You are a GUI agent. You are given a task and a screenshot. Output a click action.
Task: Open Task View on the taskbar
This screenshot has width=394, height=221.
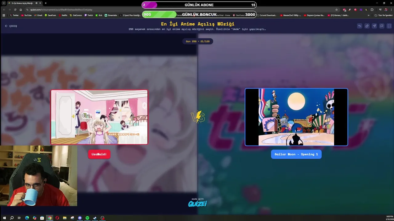[19, 218]
